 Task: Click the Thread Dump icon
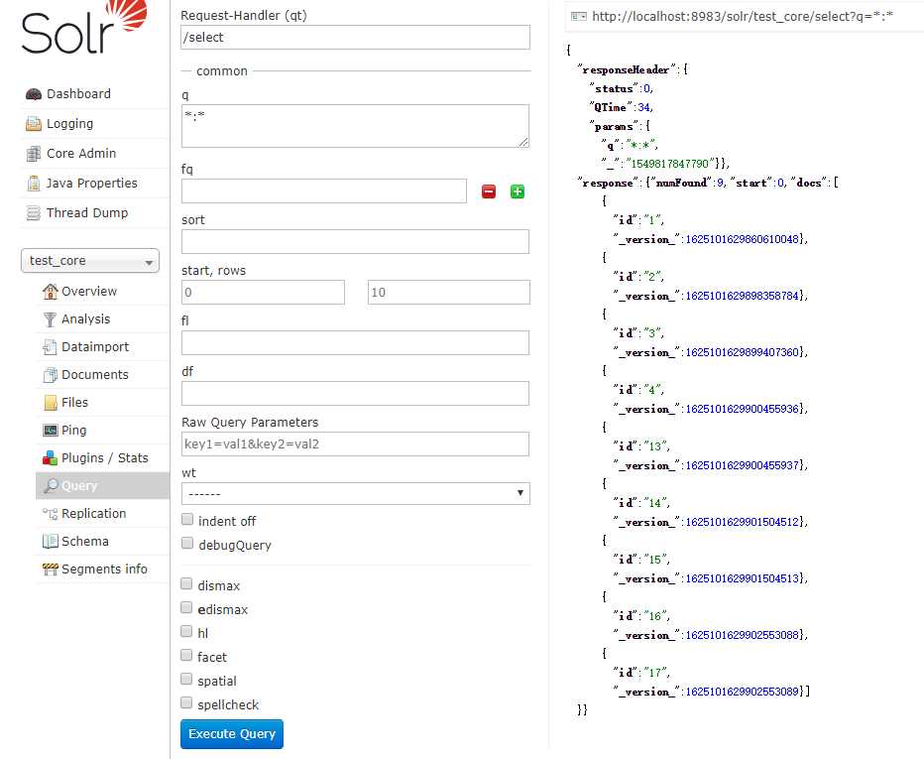34,213
